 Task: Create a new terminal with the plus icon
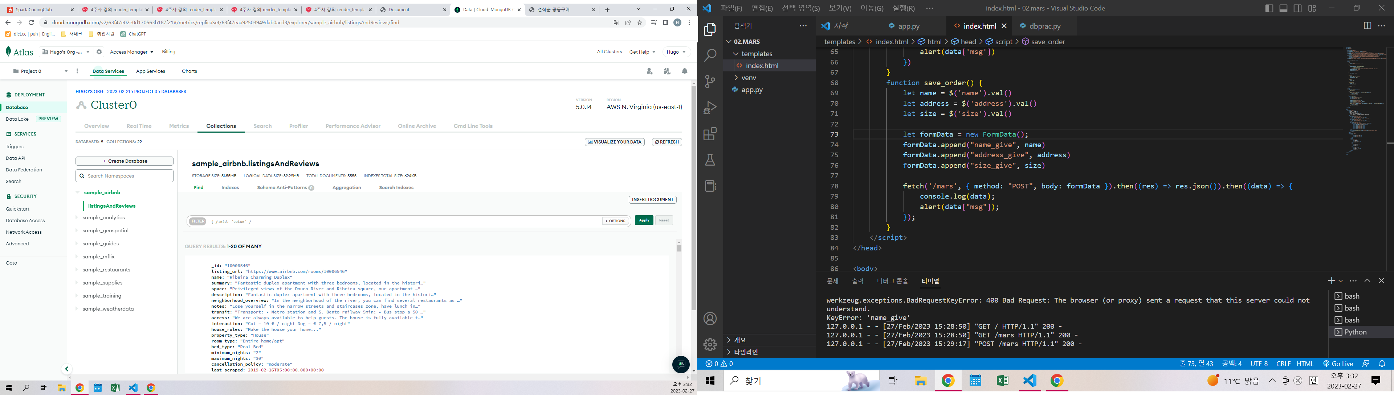point(1331,281)
